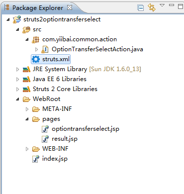Select the META-INF label

click(x=57, y=109)
